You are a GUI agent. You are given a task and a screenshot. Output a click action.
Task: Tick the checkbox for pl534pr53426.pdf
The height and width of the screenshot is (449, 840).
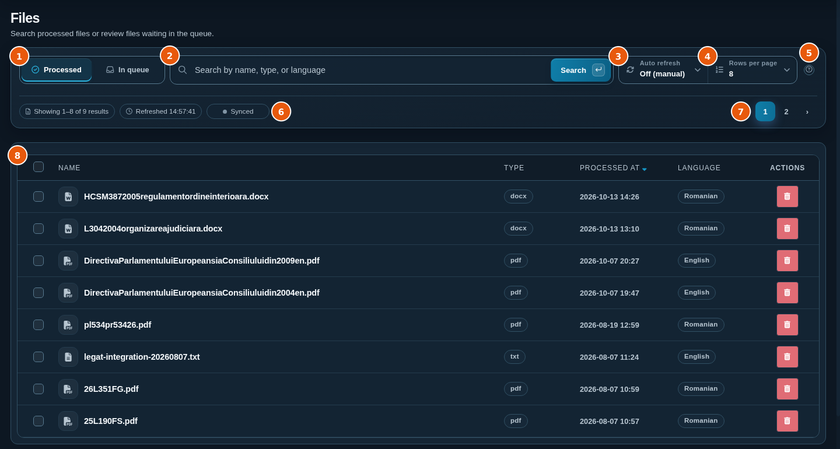[x=38, y=325]
